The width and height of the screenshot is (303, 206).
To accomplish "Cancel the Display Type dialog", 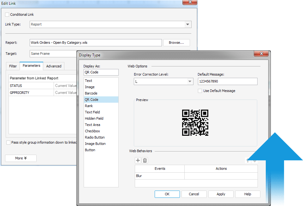I will 194,194.
